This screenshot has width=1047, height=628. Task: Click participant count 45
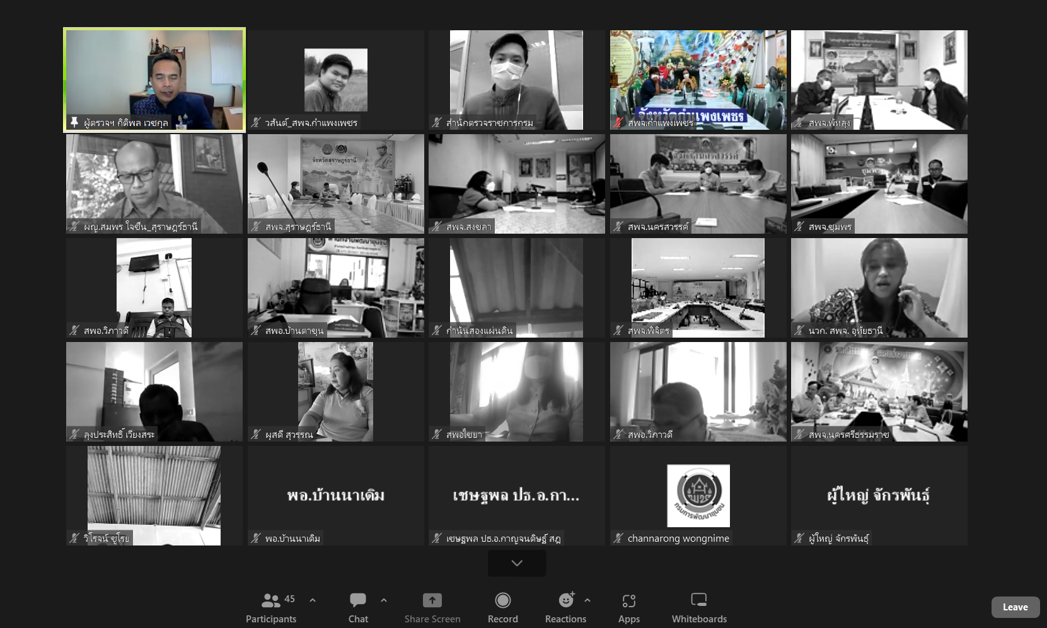tap(290, 599)
